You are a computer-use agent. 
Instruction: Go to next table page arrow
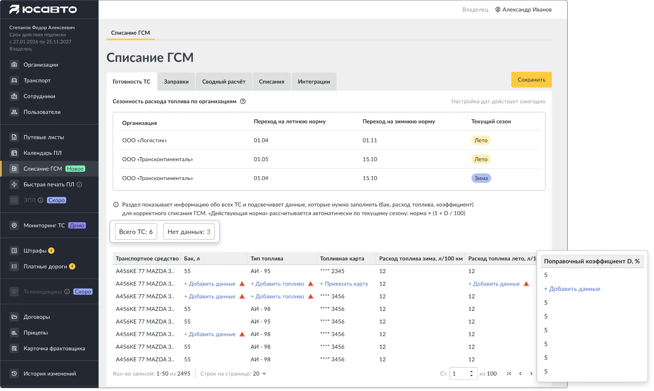(531, 373)
